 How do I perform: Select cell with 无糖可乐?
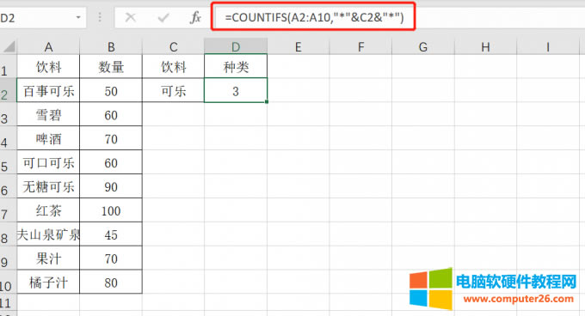(x=48, y=186)
